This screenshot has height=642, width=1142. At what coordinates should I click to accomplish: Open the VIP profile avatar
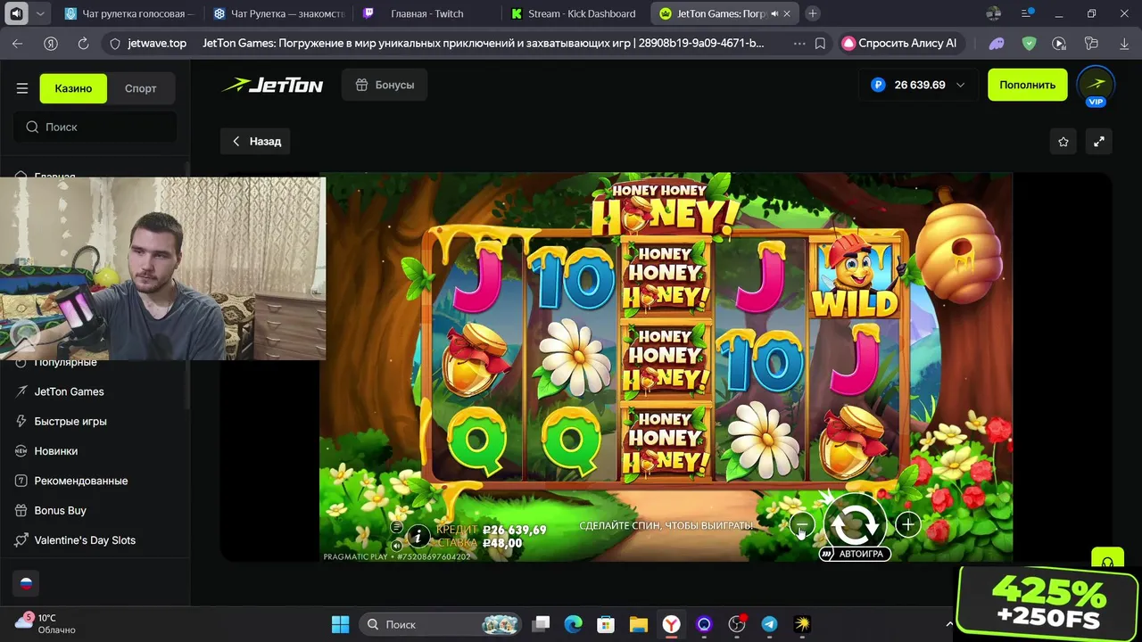(x=1096, y=86)
